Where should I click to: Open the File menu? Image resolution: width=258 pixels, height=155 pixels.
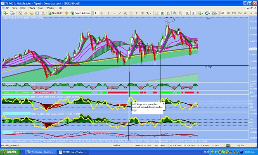tap(7, 8)
